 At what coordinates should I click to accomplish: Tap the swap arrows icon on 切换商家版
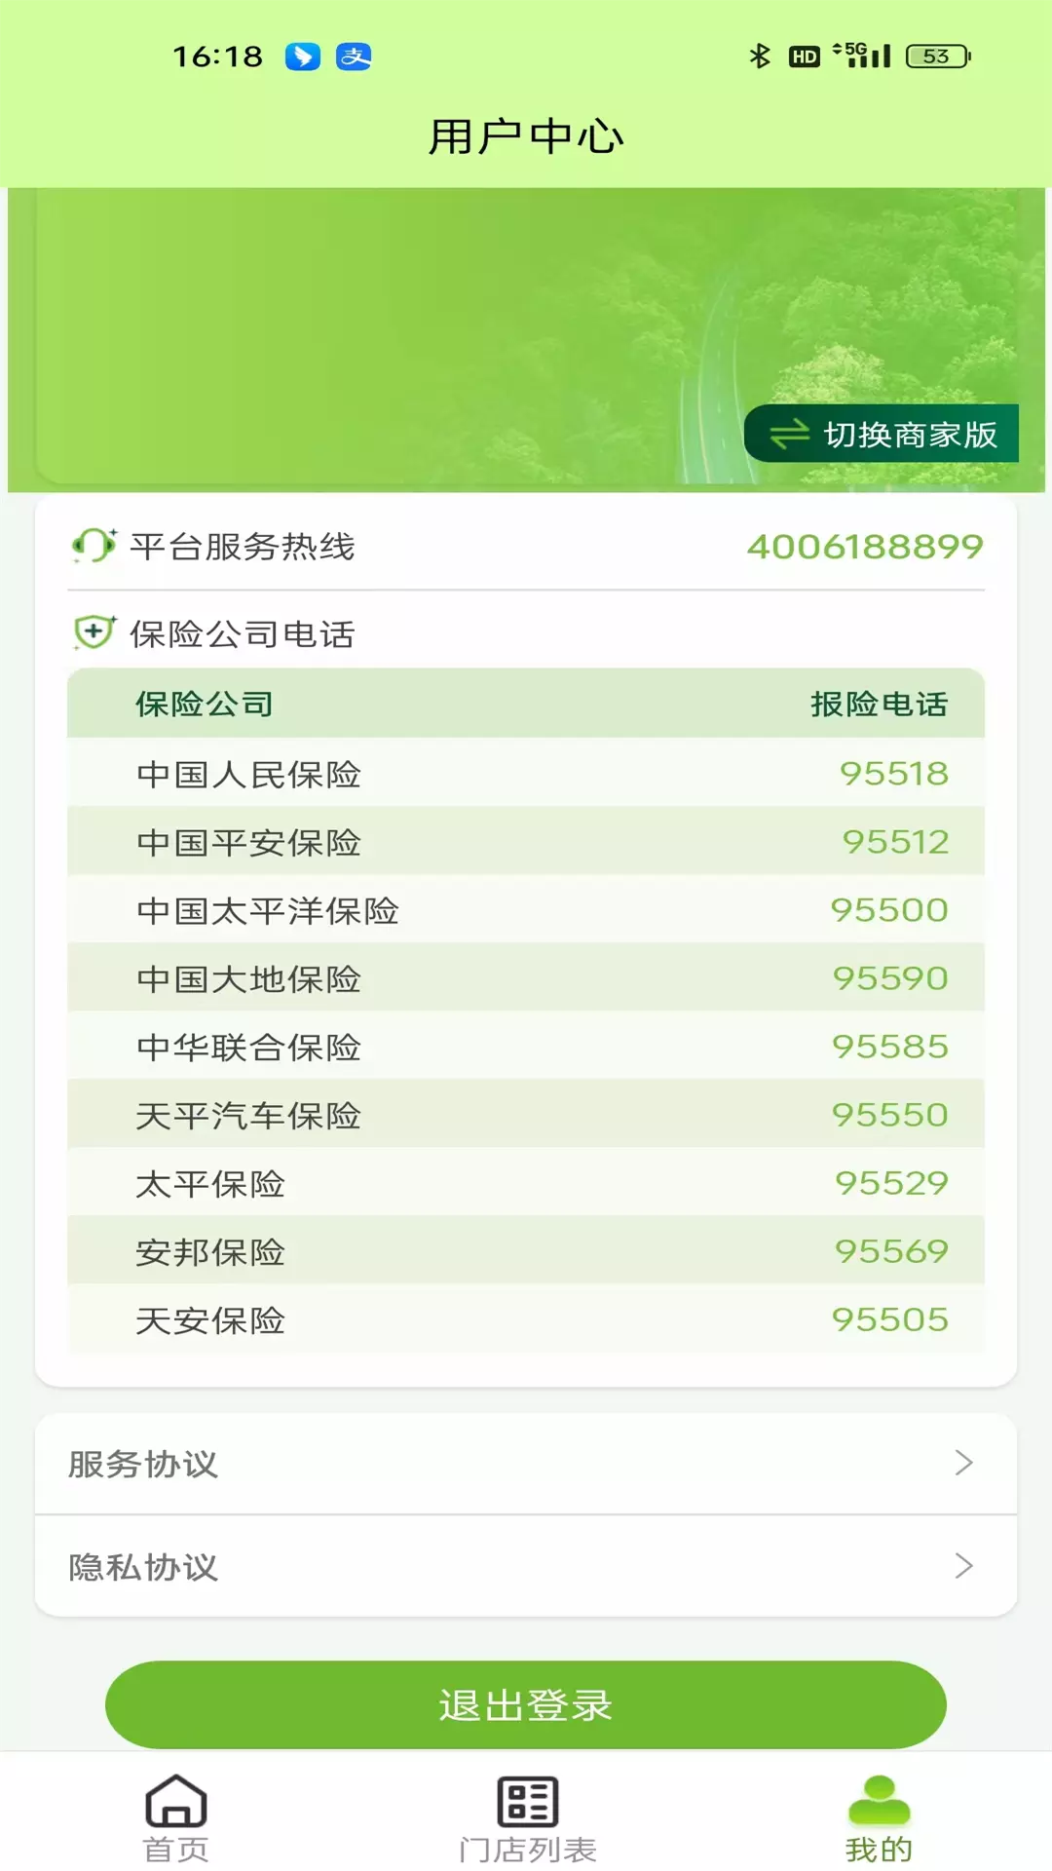click(x=789, y=434)
